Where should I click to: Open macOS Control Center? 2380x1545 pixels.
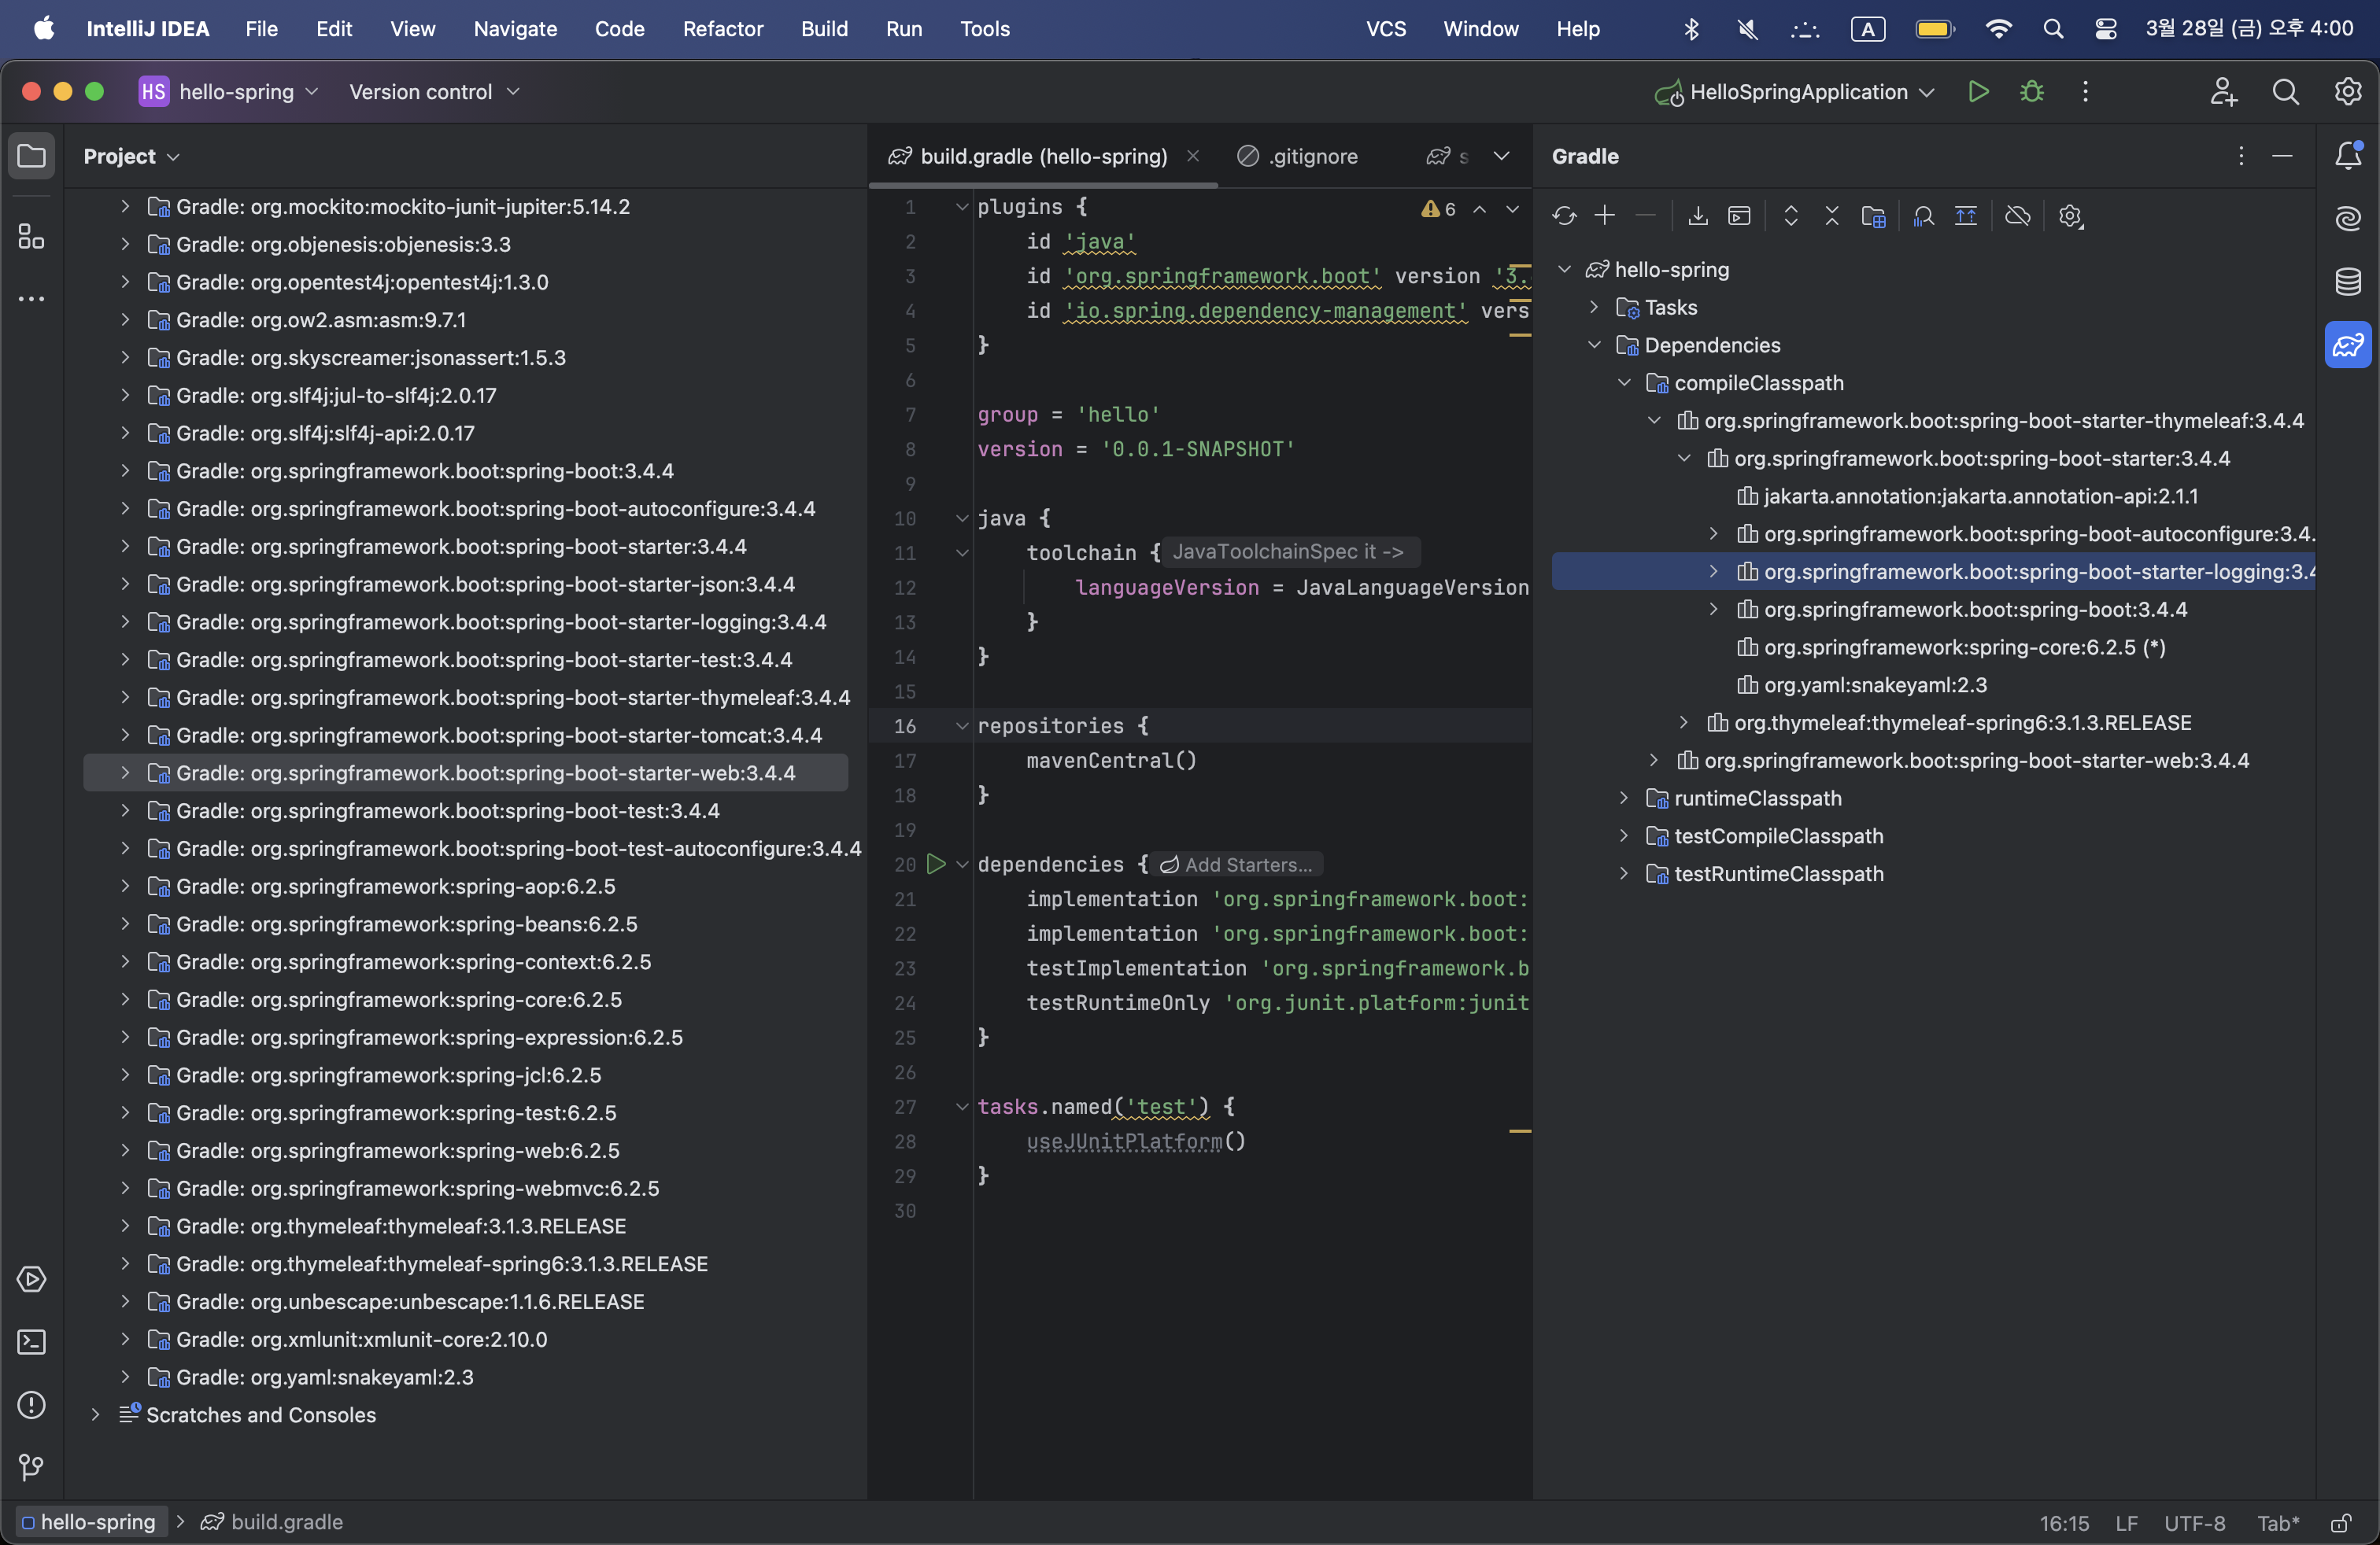tap(2105, 29)
